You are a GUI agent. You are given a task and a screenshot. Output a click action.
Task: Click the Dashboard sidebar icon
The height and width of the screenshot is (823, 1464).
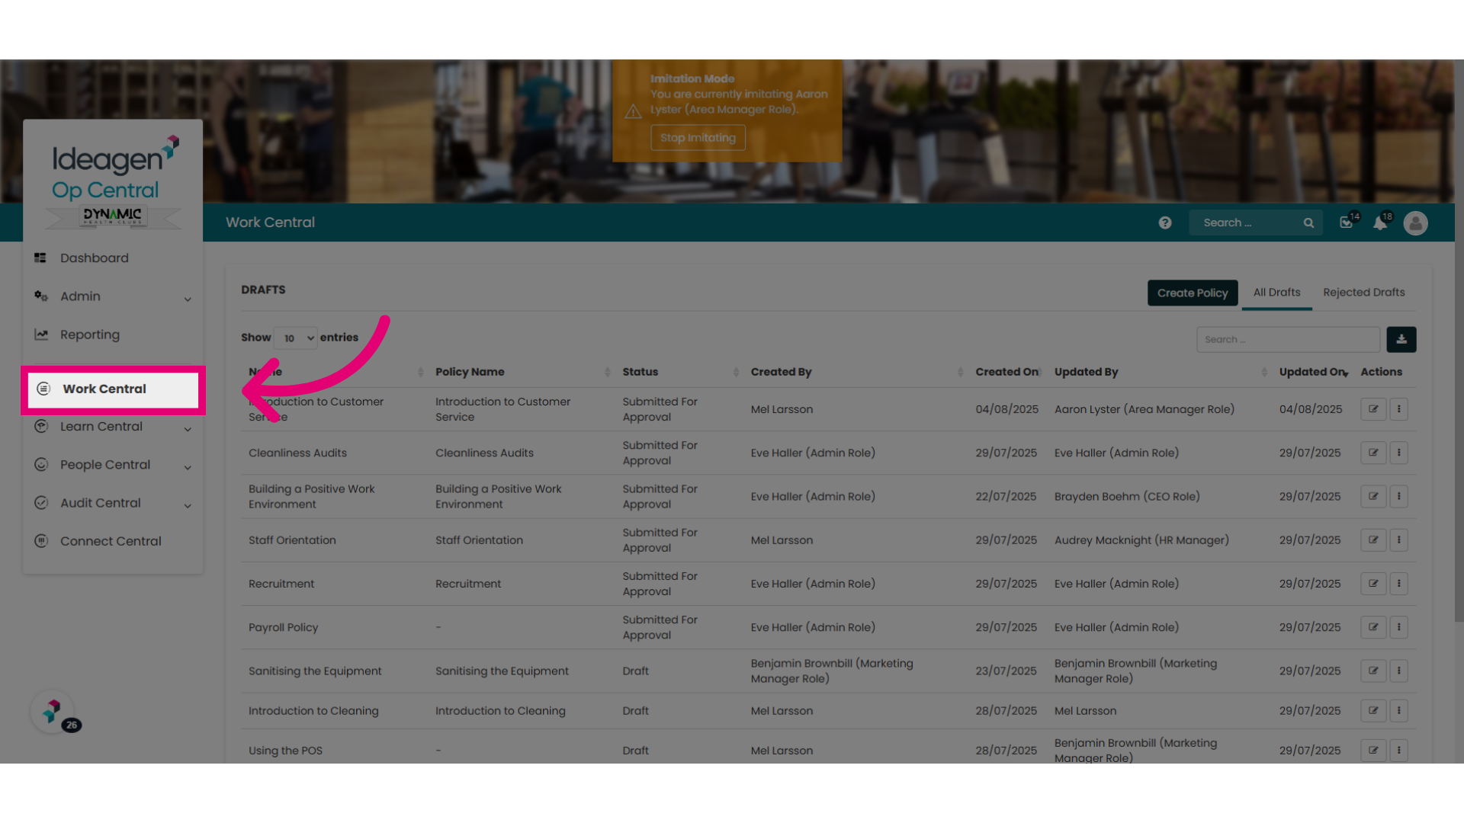tap(40, 258)
